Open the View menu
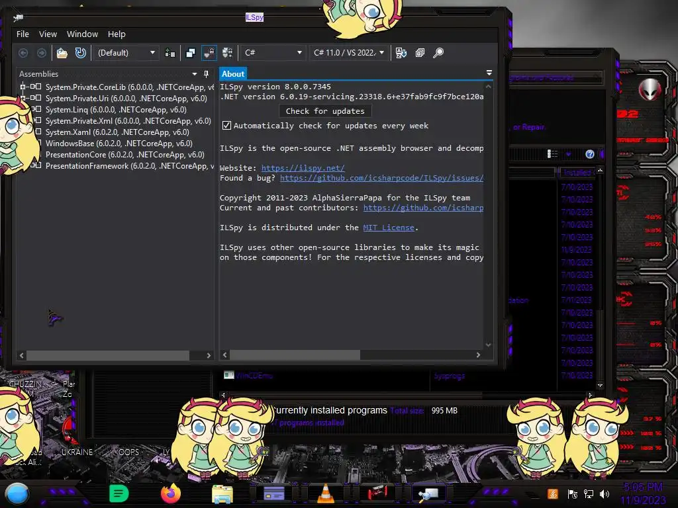The image size is (678, 508). coord(48,34)
